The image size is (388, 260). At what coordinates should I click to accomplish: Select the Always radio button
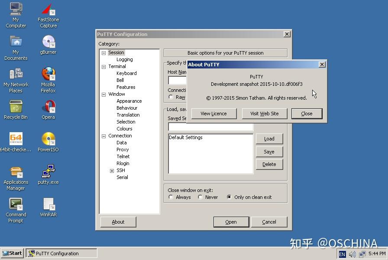171,197
